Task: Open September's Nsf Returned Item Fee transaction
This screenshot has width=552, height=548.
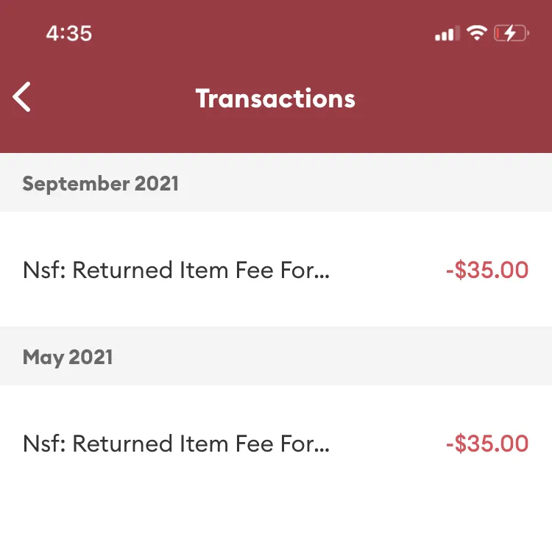Action: coord(276,269)
